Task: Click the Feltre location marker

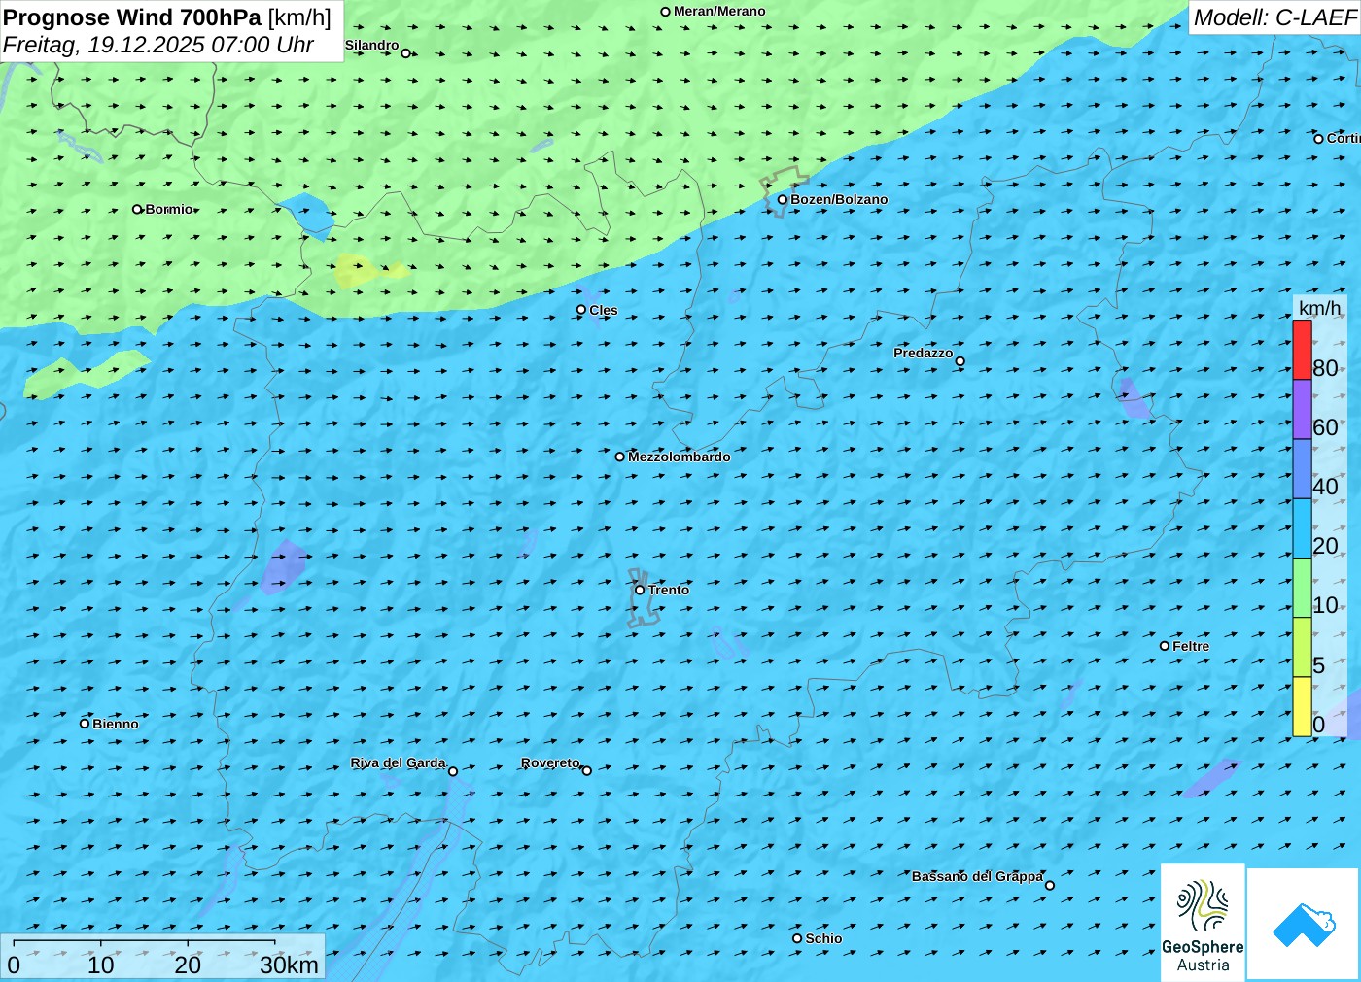Action: coord(1165,646)
